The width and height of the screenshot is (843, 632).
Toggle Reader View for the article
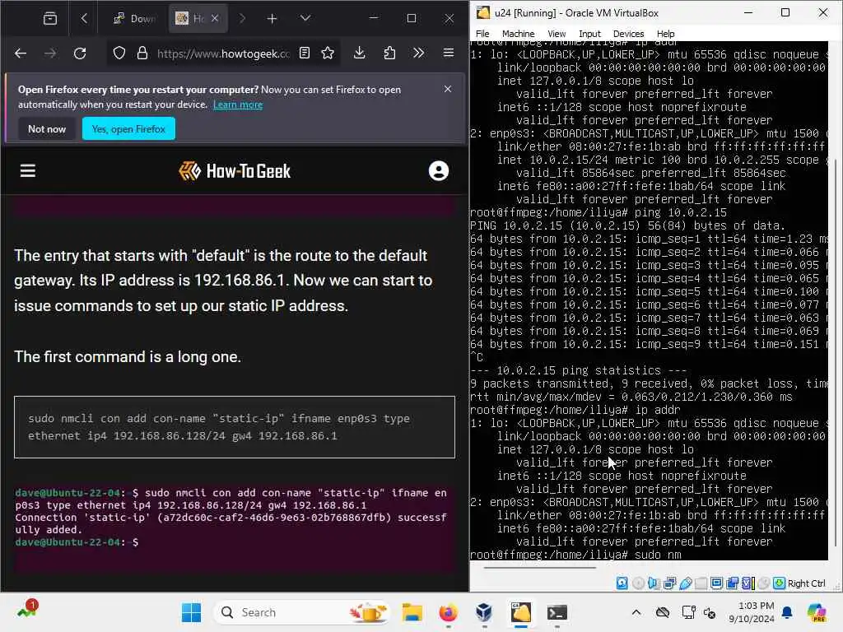click(x=305, y=53)
